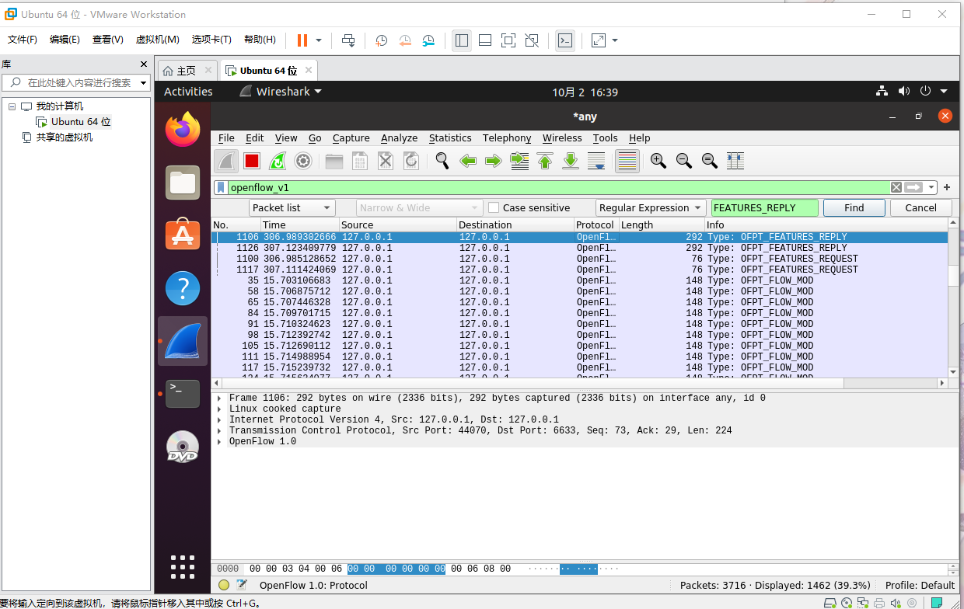Toggle auto-scroll during live capture
964x609 pixels.
pyautogui.click(x=596, y=161)
